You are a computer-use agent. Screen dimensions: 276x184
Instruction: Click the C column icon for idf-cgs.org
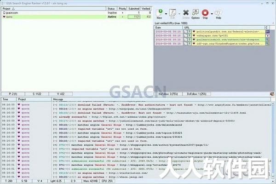click(267, 44)
